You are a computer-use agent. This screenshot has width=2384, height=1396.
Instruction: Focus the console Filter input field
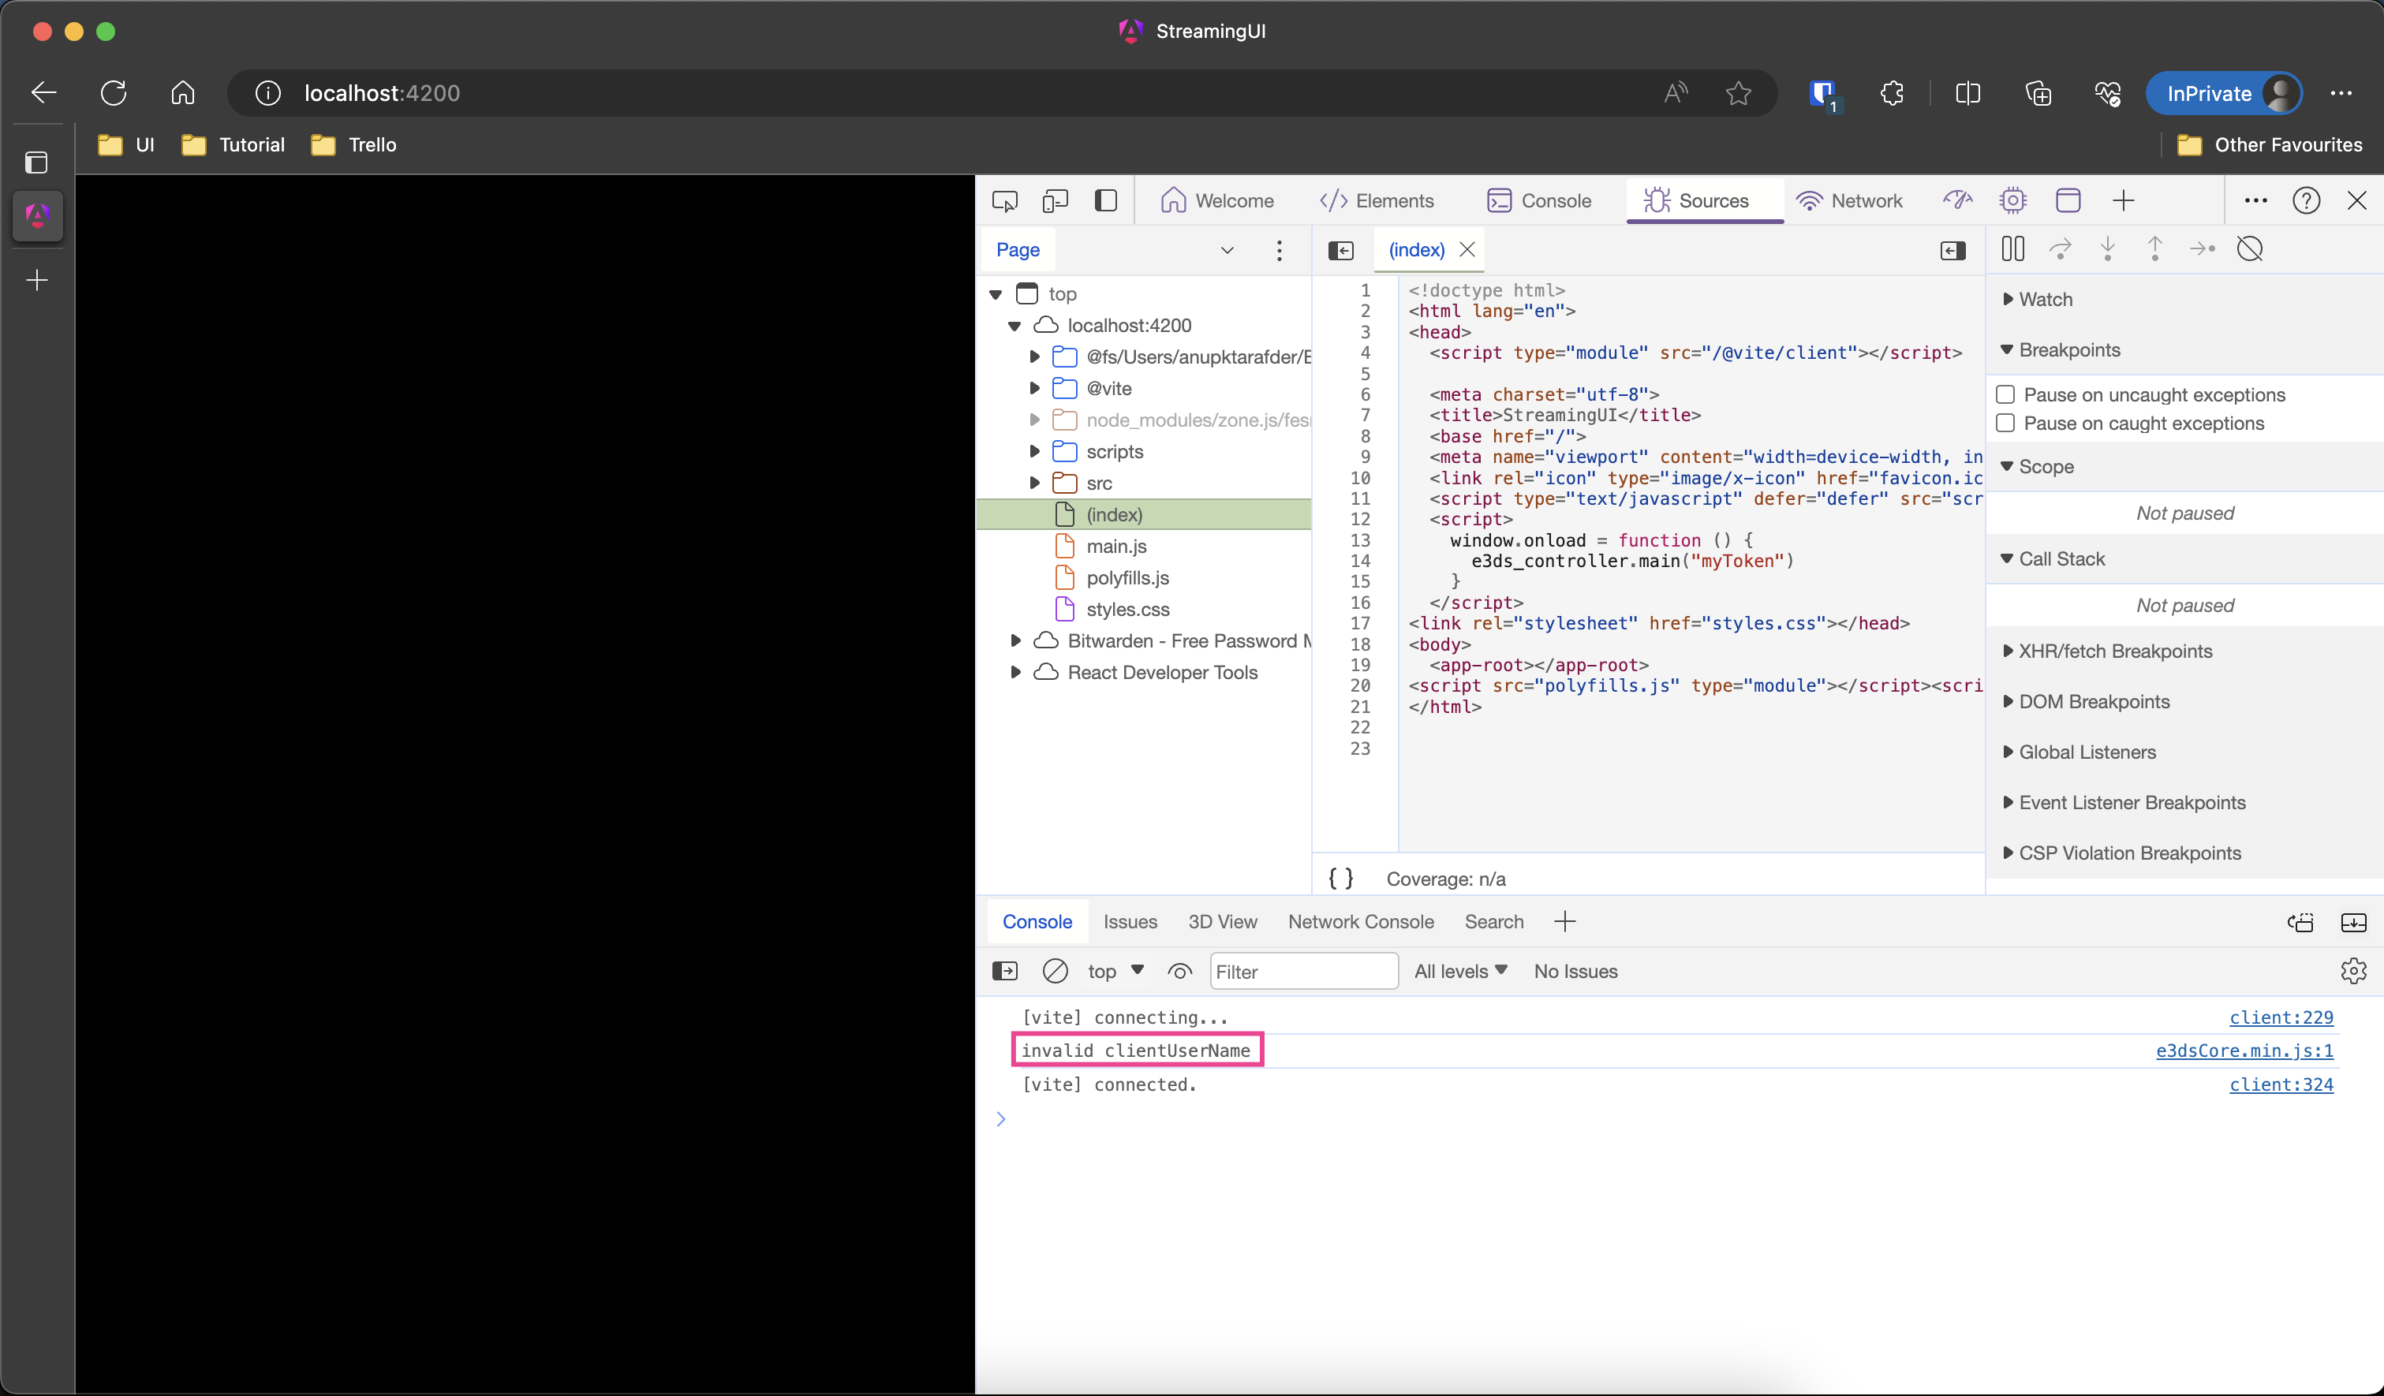(x=1302, y=972)
